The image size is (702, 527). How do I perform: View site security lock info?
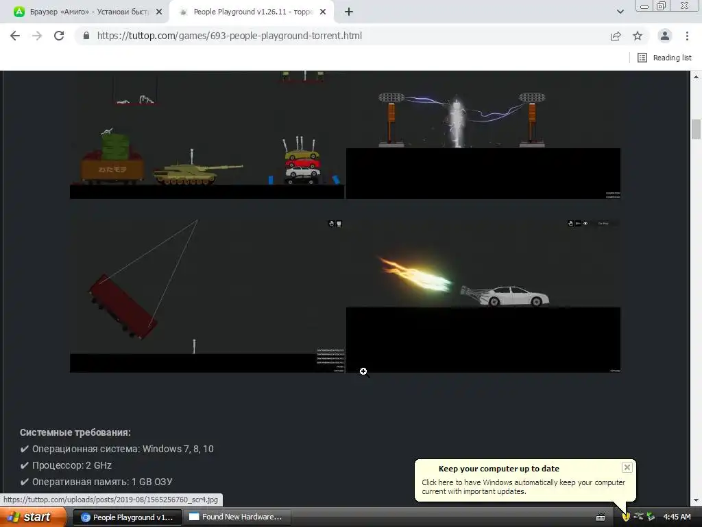pyautogui.click(x=86, y=36)
